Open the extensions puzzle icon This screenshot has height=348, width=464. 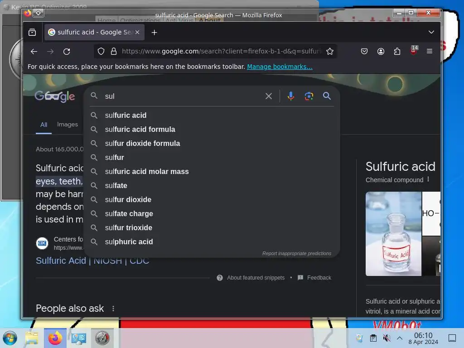(x=397, y=52)
